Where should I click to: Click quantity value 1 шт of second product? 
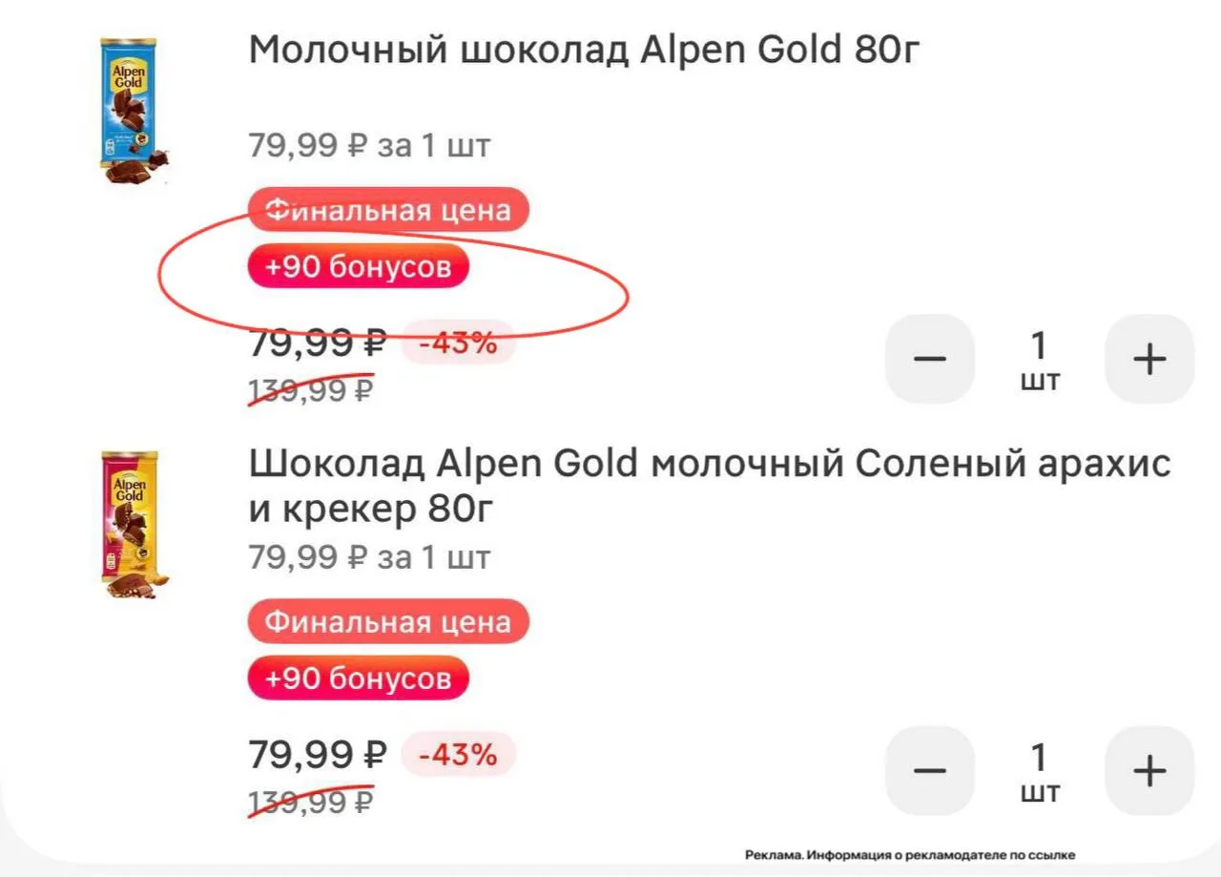(x=1040, y=772)
